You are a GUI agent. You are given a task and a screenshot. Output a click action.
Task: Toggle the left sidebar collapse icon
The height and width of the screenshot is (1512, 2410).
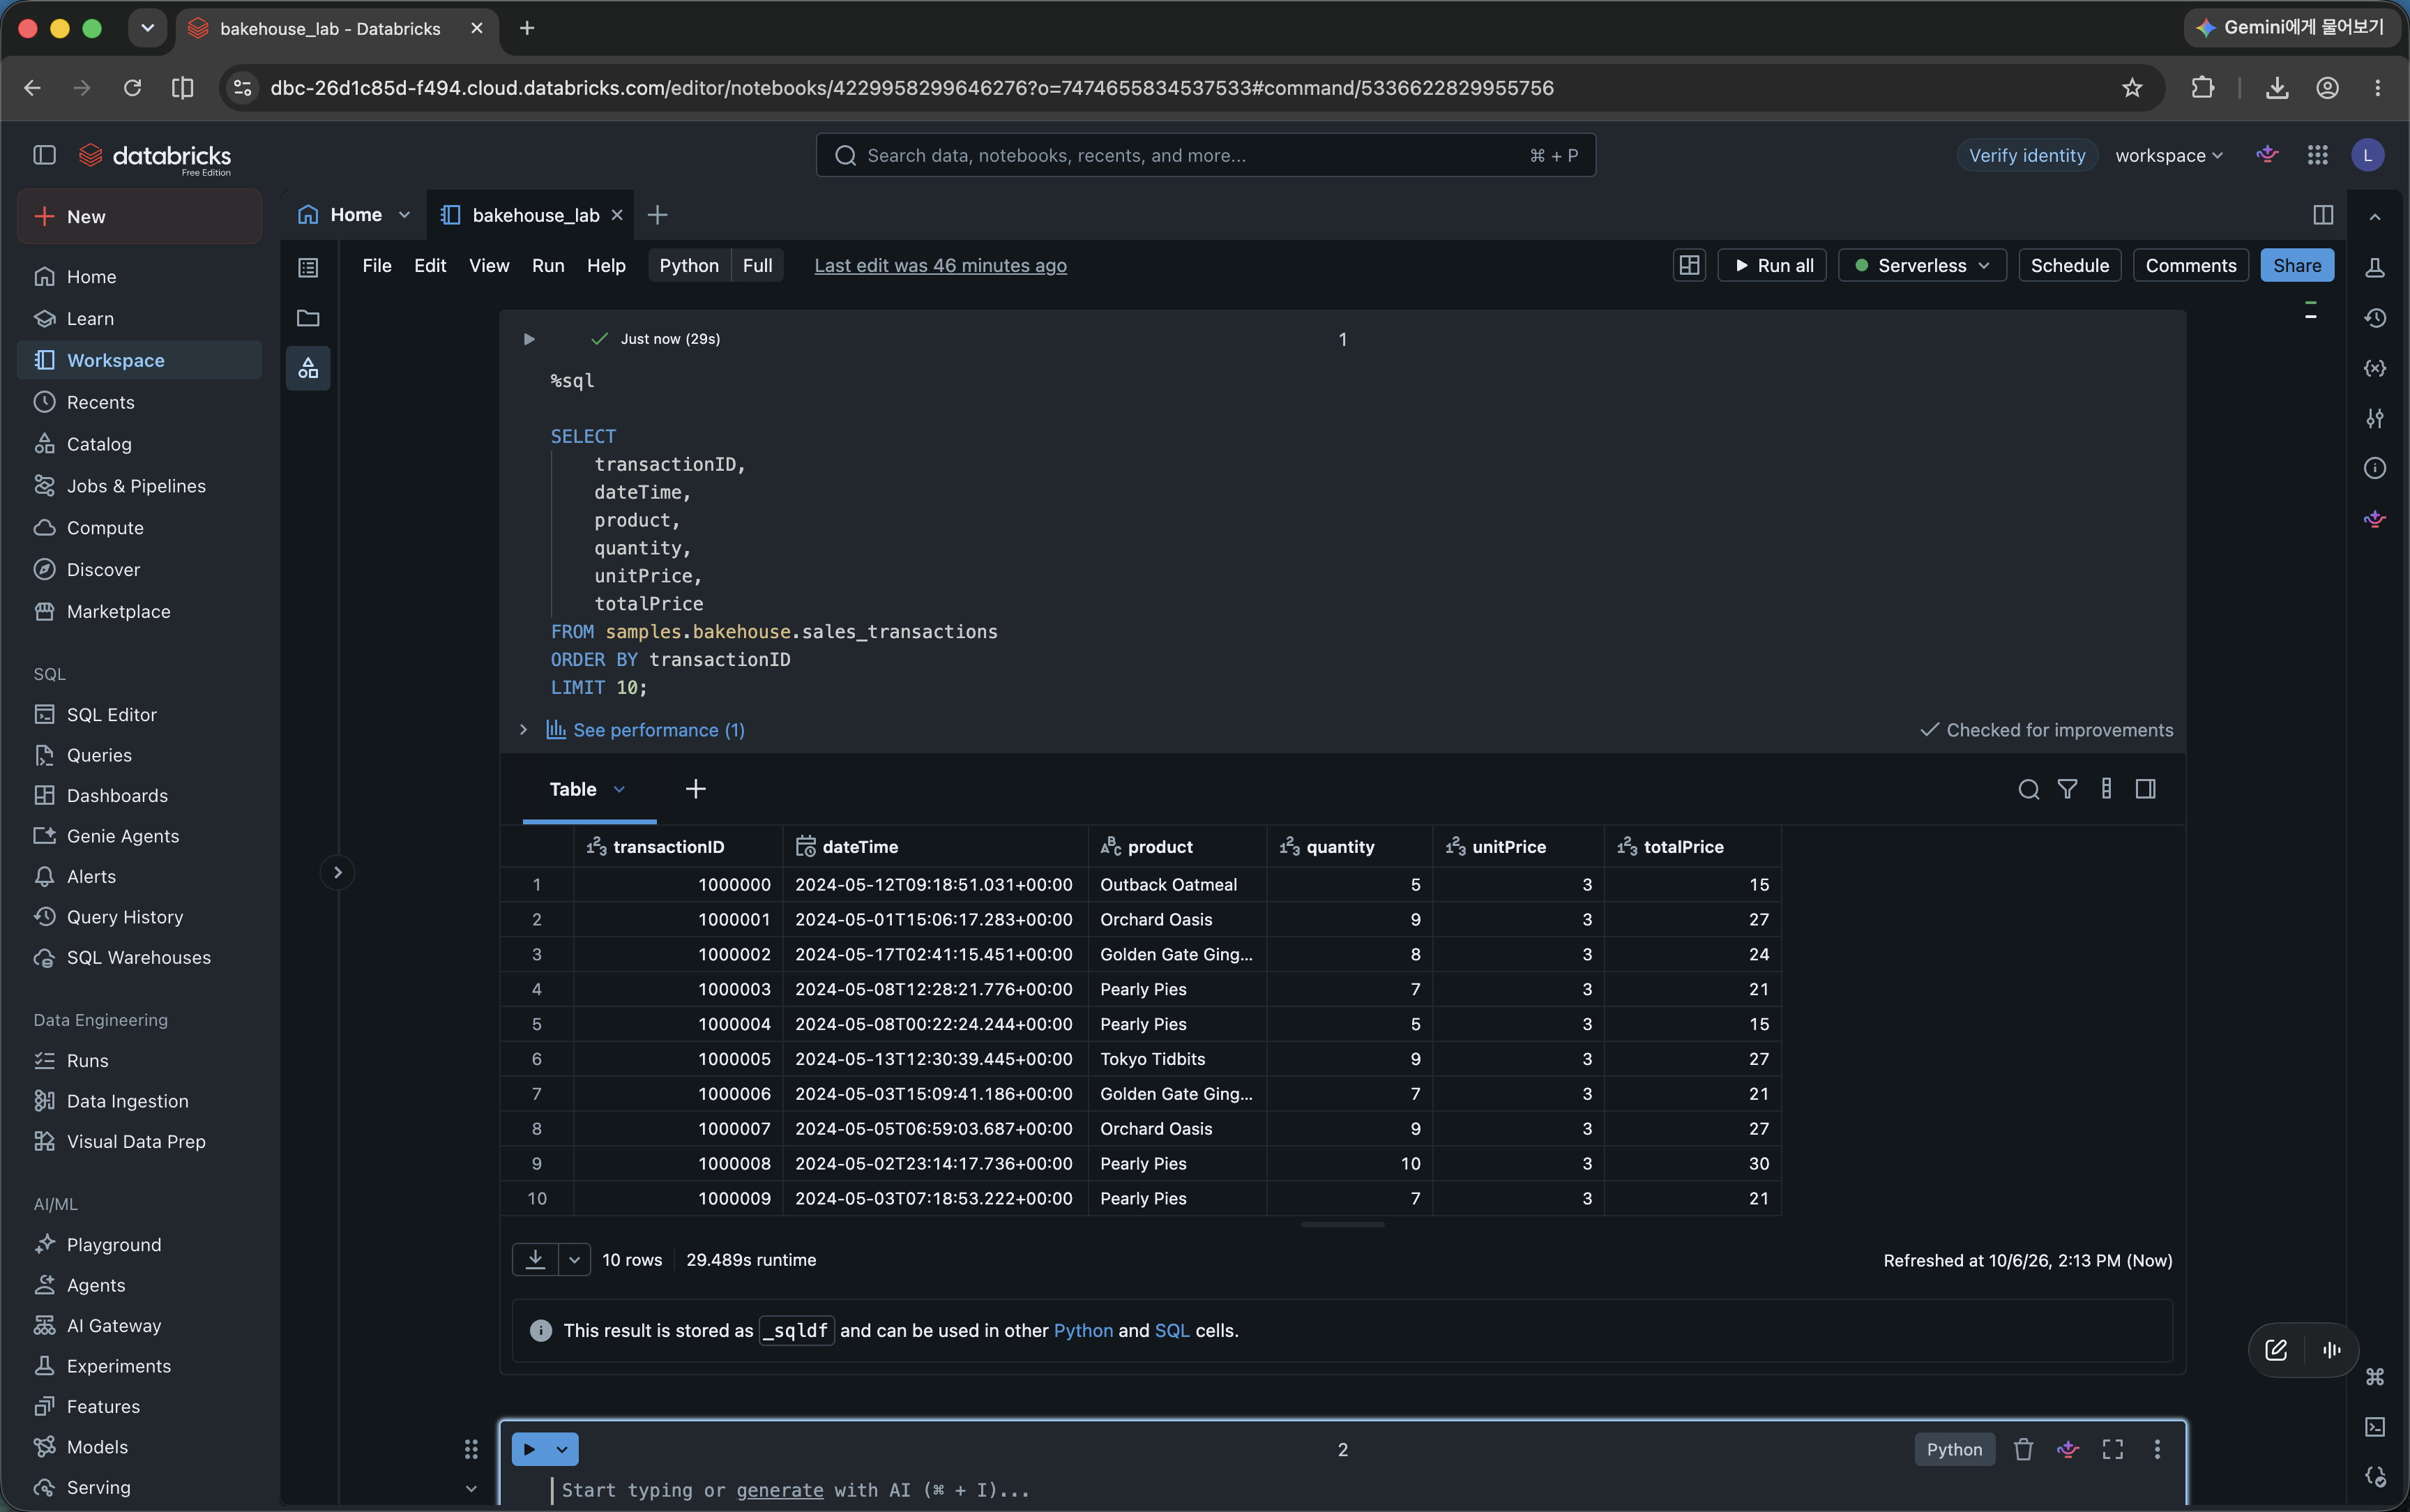point(44,155)
